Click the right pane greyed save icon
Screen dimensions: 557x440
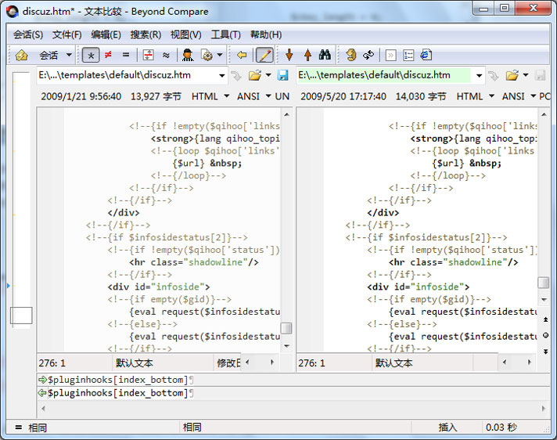540,75
